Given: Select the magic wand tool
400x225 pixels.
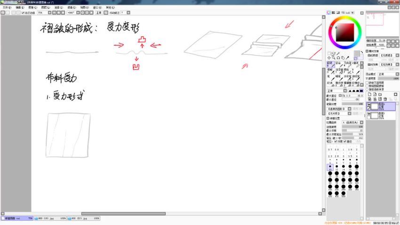Looking at the screenshot, I should [338, 54].
